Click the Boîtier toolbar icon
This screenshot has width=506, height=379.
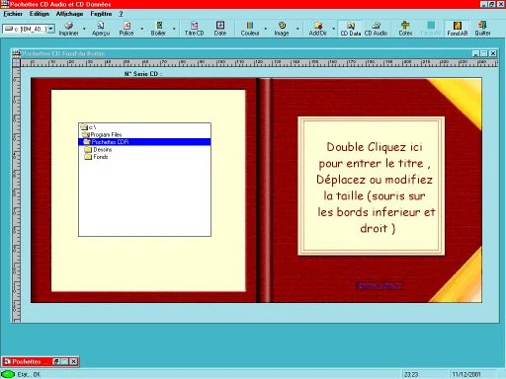pyautogui.click(x=159, y=26)
